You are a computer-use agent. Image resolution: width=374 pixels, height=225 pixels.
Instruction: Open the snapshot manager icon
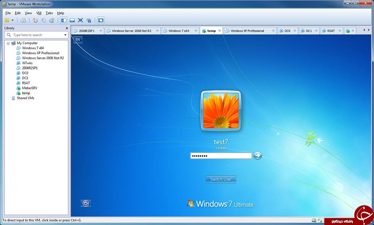pos(52,20)
